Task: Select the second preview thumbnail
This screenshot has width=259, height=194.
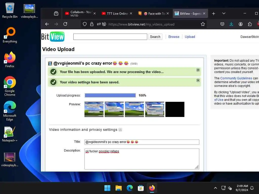Action: (x=114, y=109)
